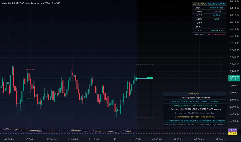Click the ENTRY row label
Image resolution: width=241 pixels, height=142 pixels.
(x=199, y=19)
